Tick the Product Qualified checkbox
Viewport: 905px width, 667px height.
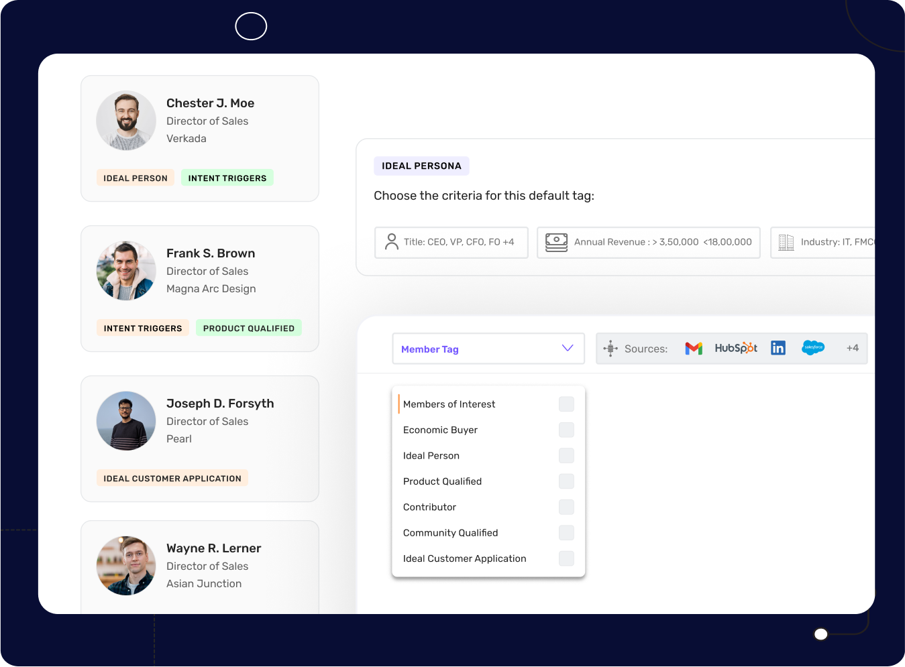click(566, 481)
